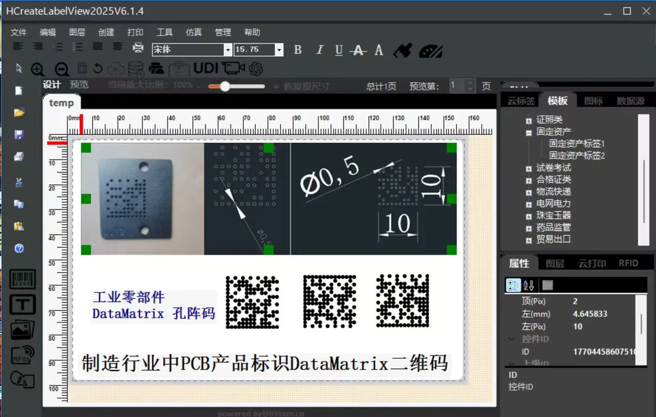The height and width of the screenshot is (417, 656).
Task: Expand the 试卷考试 tree node
Action: coord(529,169)
